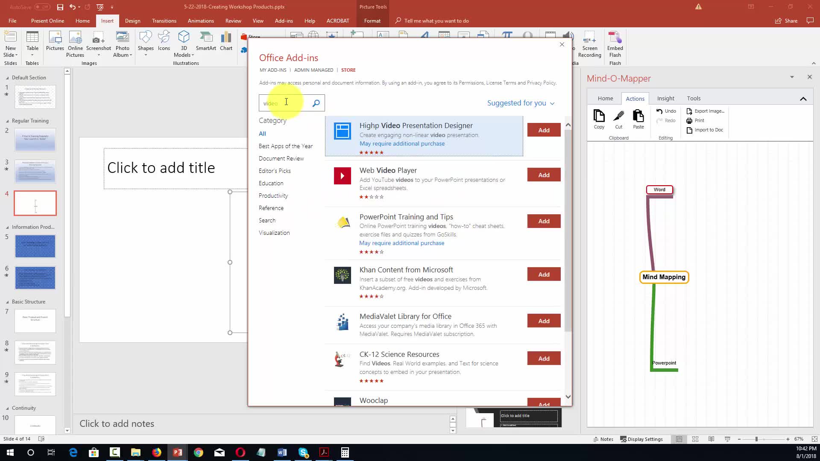
Task: Close the Office Add-ins dialog
Action: pos(562,44)
